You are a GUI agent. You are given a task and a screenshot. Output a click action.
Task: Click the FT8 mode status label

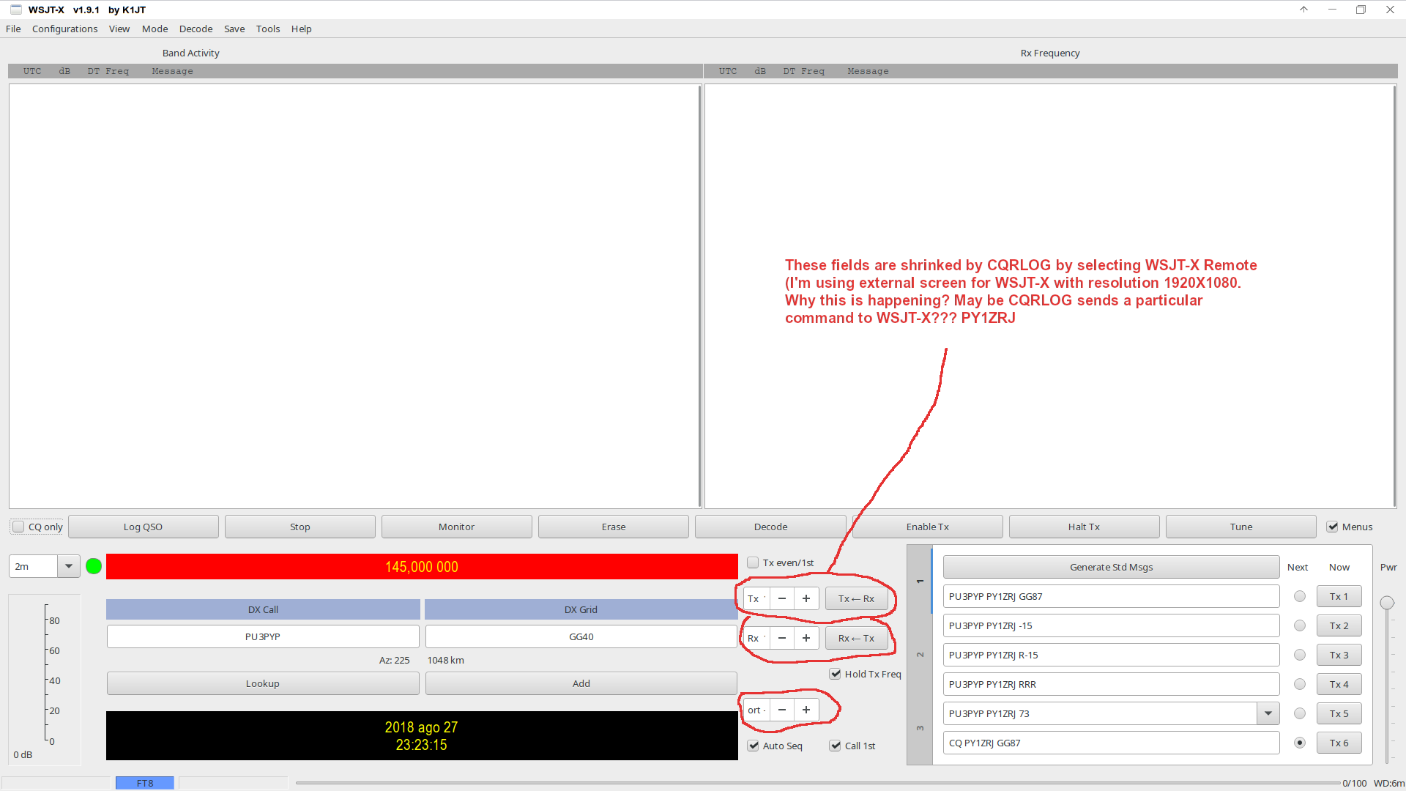[x=145, y=783]
